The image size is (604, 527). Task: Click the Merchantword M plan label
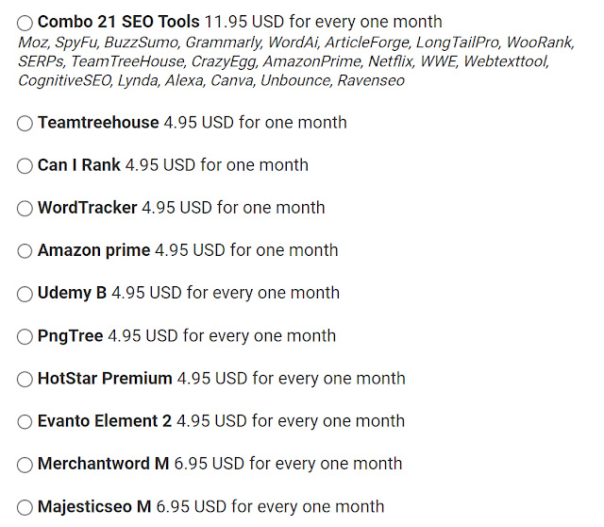point(104,464)
